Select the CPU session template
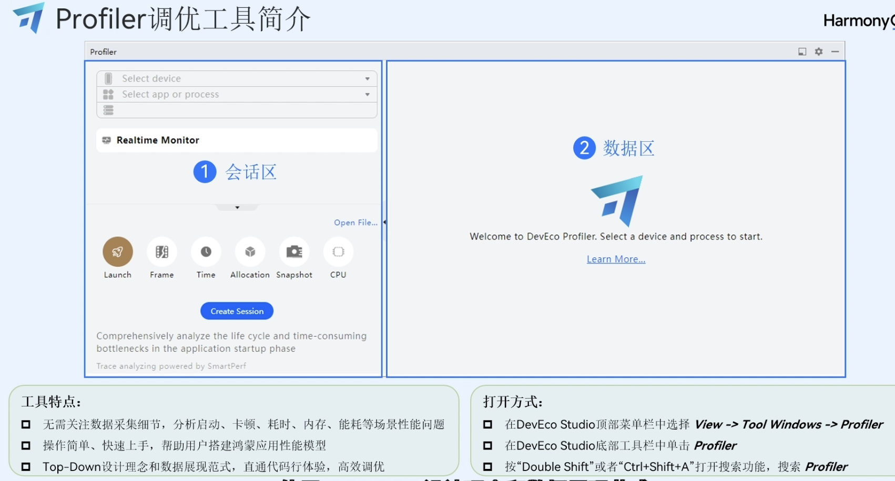895x481 pixels. (x=338, y=252)
